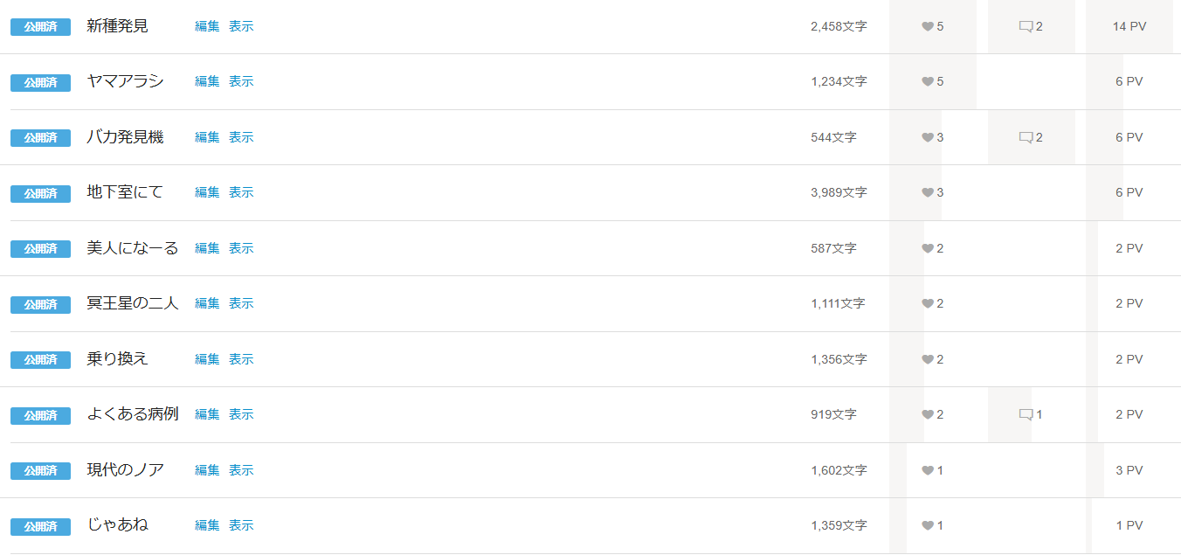Select the story title 乗り換え
1181x555 pixels.
tap(118, 358)
